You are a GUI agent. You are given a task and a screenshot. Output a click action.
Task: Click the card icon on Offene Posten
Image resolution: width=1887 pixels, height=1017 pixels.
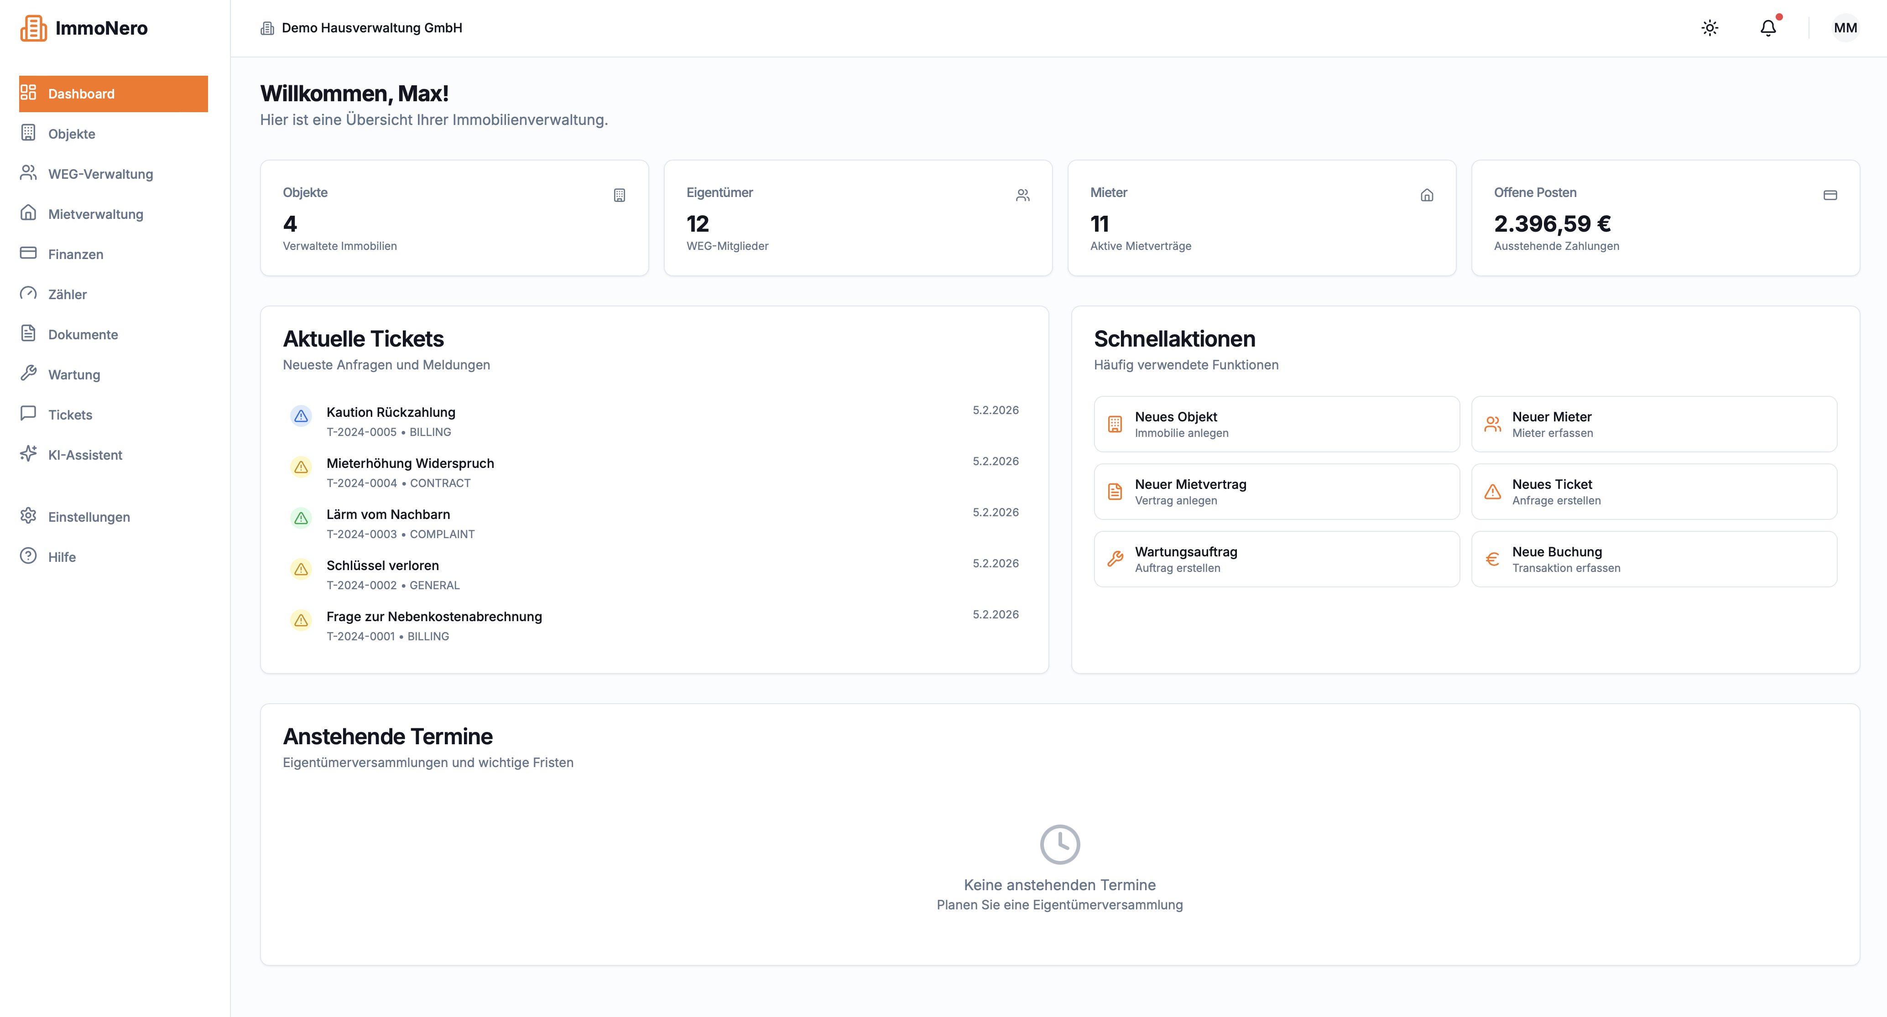coord(1830,195)
